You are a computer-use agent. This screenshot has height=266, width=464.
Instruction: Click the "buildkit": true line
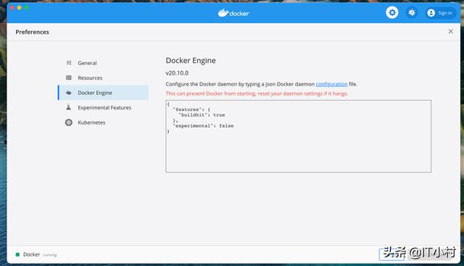coord(202,115)
